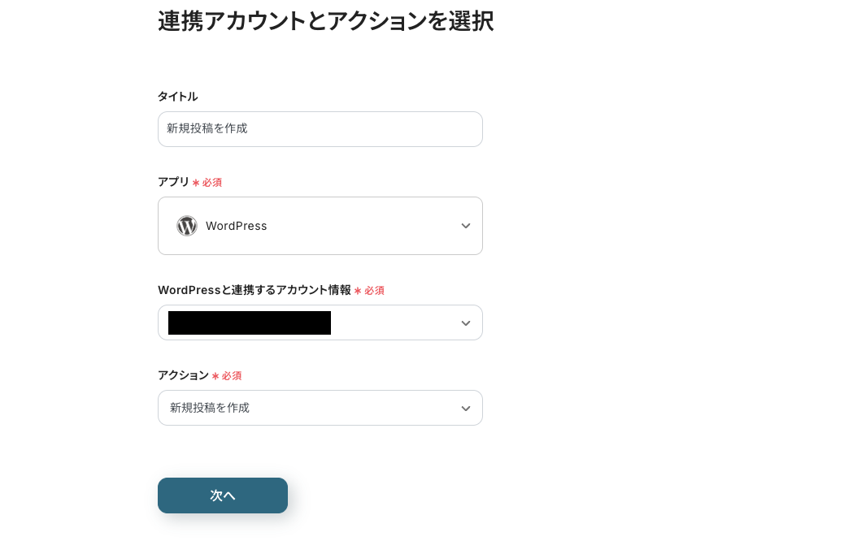Image resolution: width=857 pixels, height=554 pixels.
Task: Click the 必須 marker beside the account label
Action: click(369, 291)
